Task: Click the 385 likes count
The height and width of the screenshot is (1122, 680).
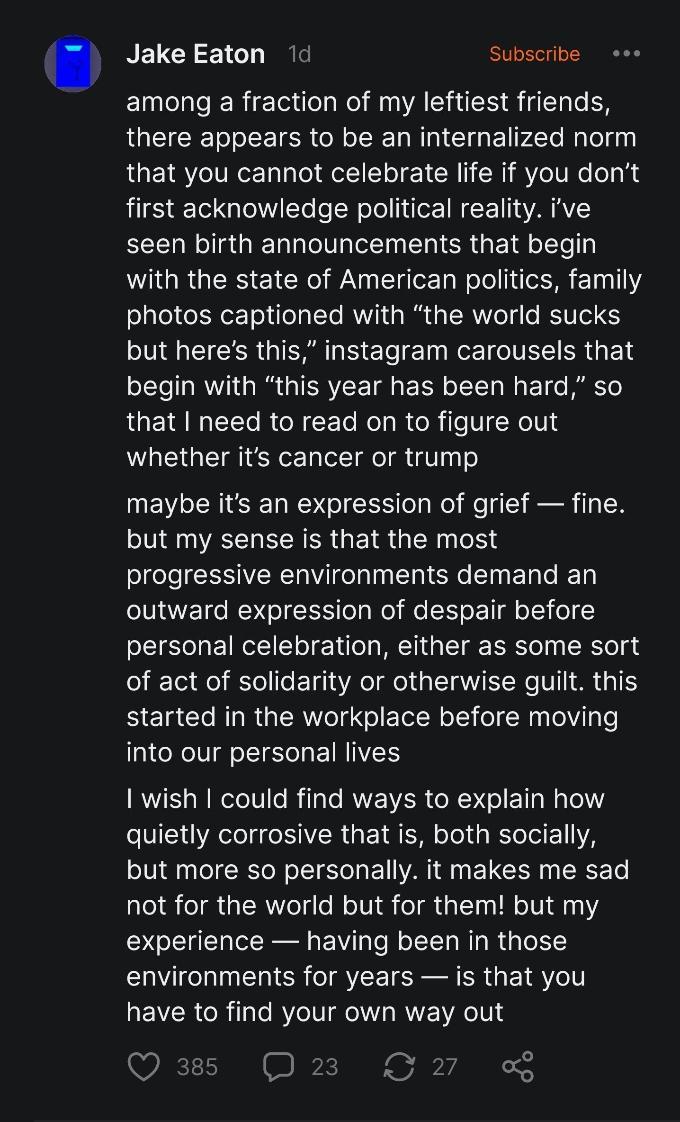Action: pyautogui.click(x=197, y=1067)
